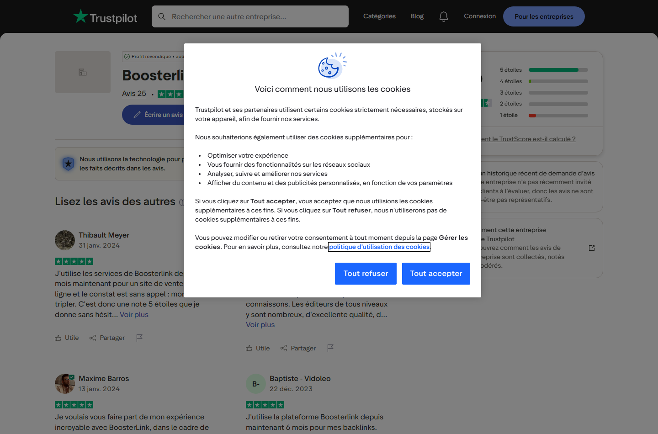Expand Voir plus in the middle review
The image size is (658, 434).
point(260,325)
